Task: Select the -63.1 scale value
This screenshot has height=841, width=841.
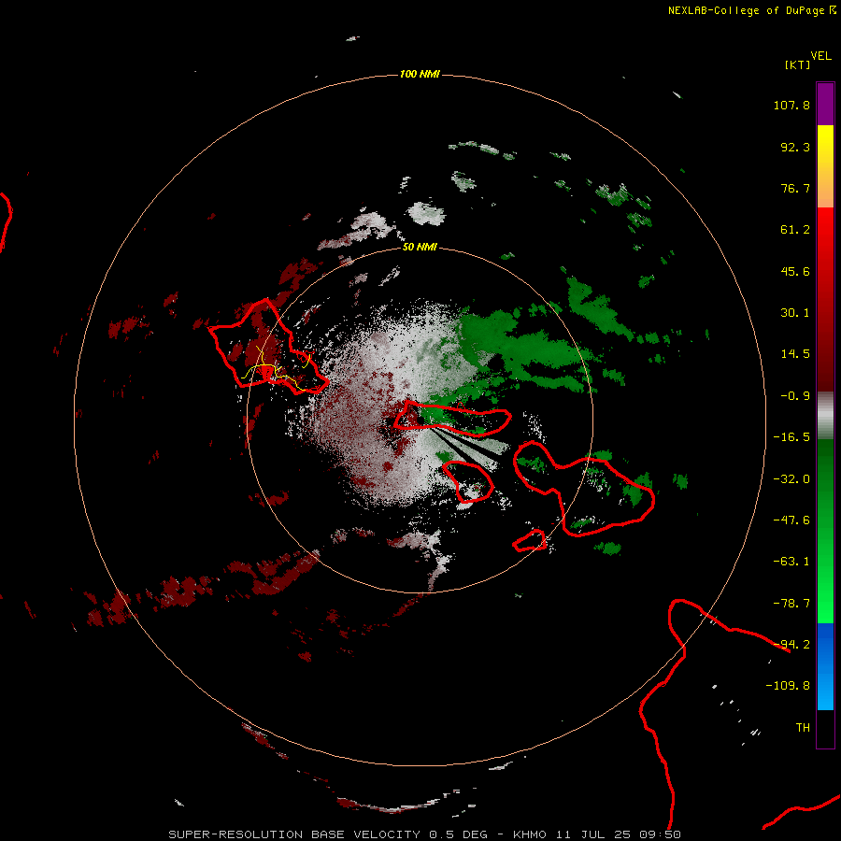Action: (x=791, y=562)
